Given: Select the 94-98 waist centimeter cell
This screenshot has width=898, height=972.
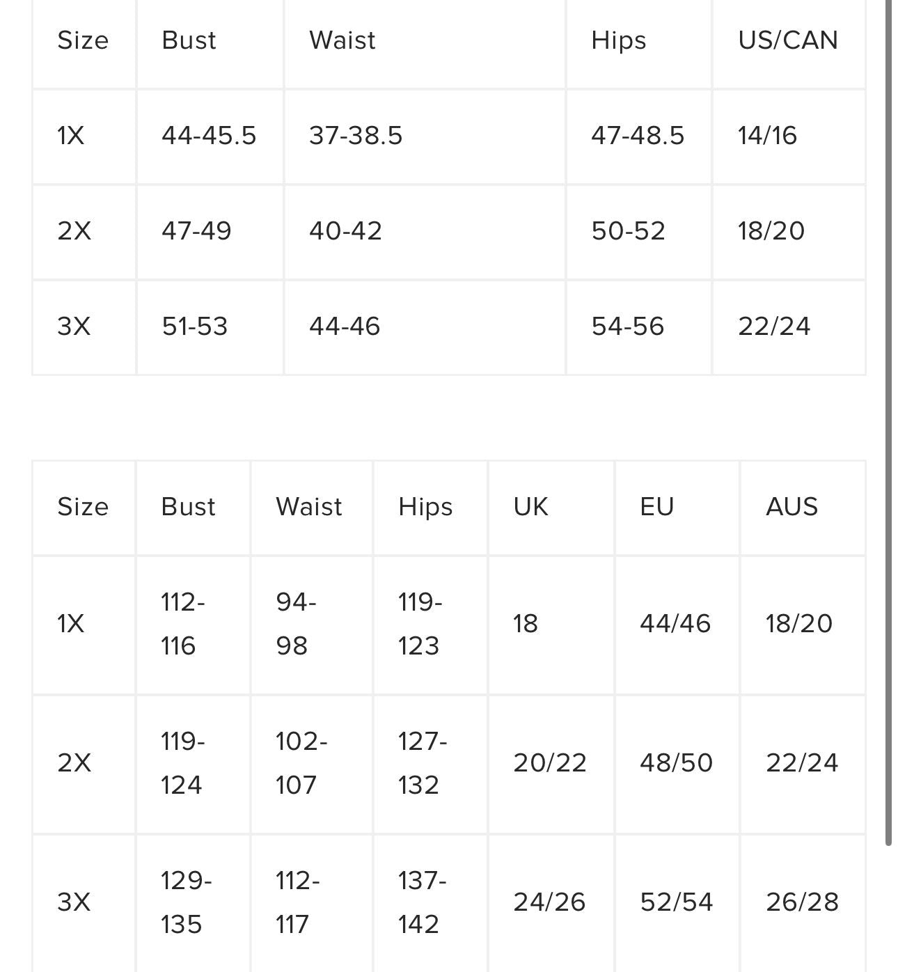Looking at the screenshot, I should click(296, 624).
